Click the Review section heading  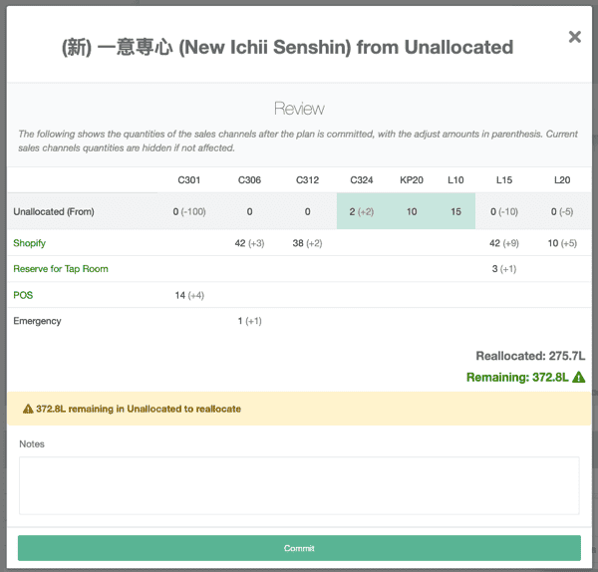(x=299, y=109)
